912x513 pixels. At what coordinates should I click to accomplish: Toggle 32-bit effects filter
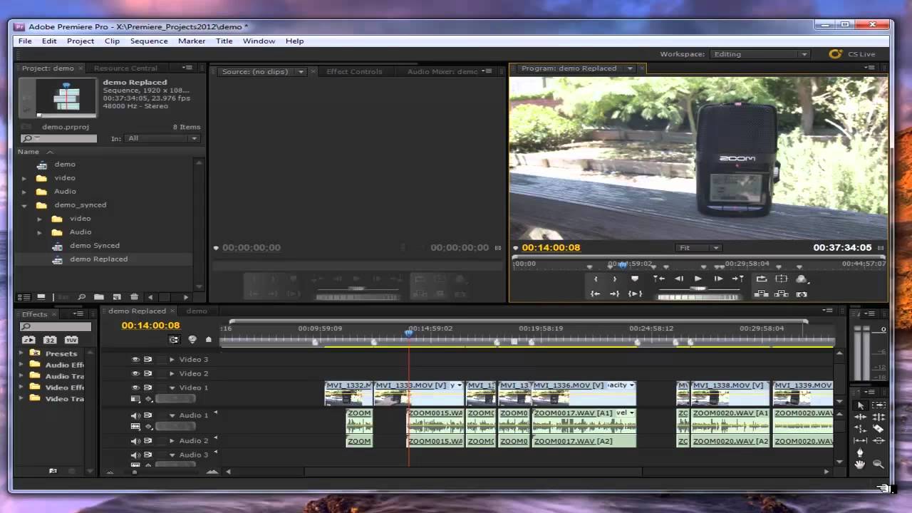pyautogui.click(x=50, y=340)
